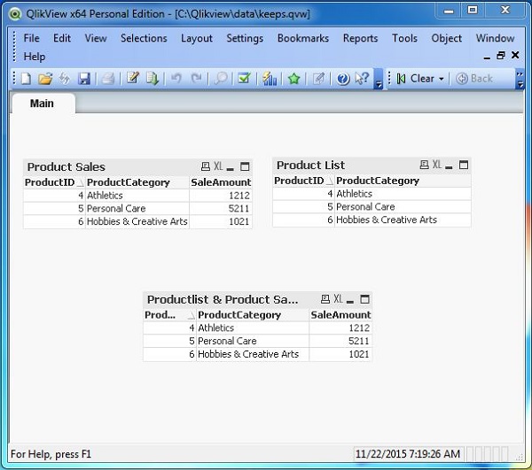Open the Bookmarks menu
The width and height of the screenshot is (532, 470).
point(302,38)
